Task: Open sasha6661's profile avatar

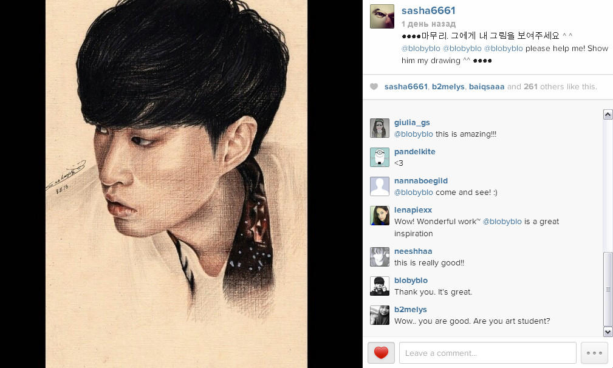Action: [382, 16]
